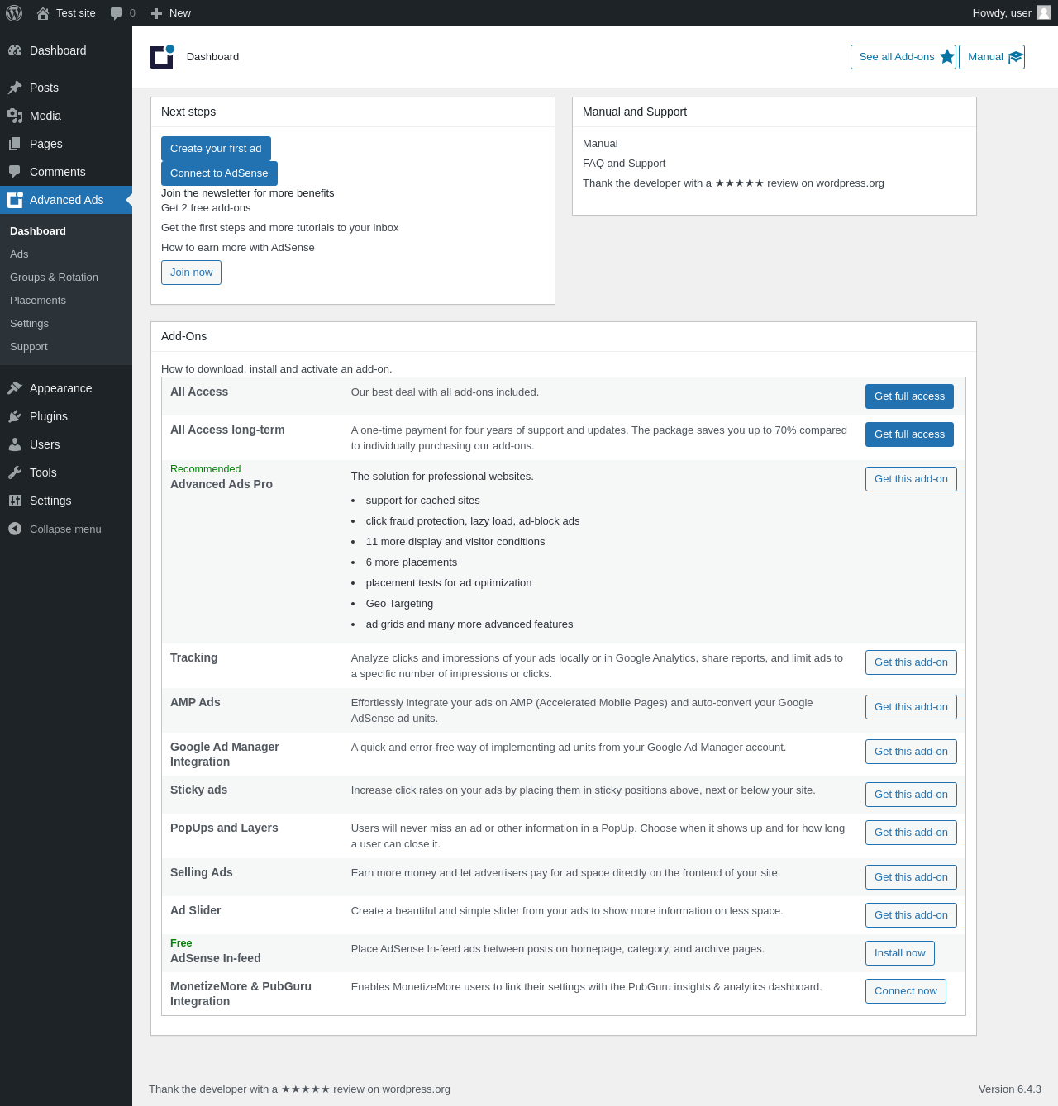Click the Advanced Ads icon in sidebar

point(15,200)
